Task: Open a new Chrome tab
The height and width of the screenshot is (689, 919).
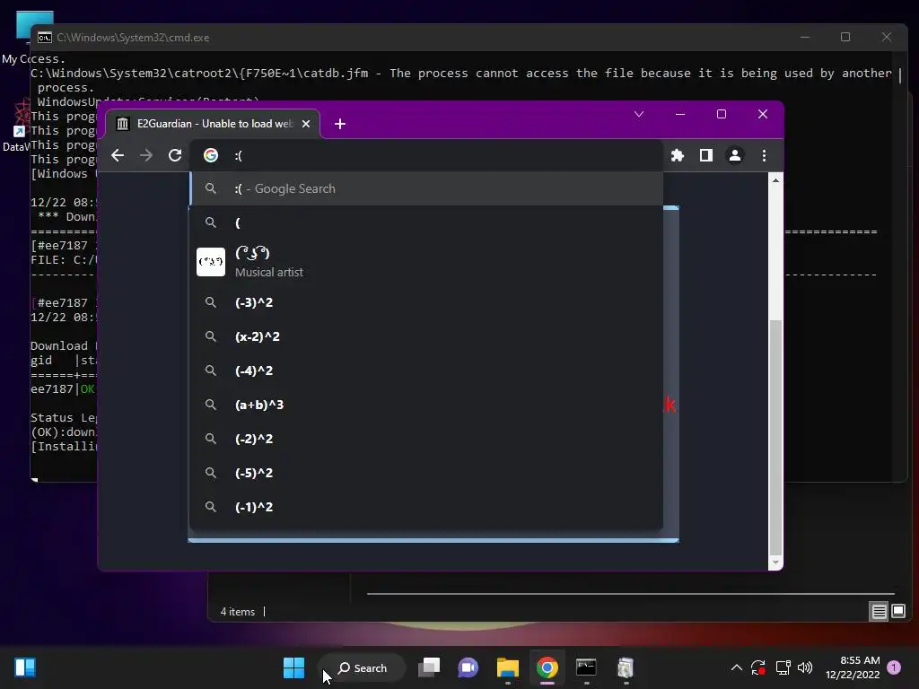Action: (340, 124)
